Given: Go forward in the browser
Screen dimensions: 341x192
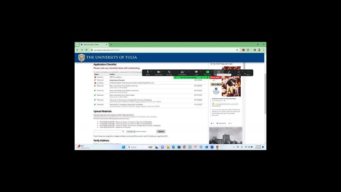Looking at the screenshot, I should coord(82,50).
